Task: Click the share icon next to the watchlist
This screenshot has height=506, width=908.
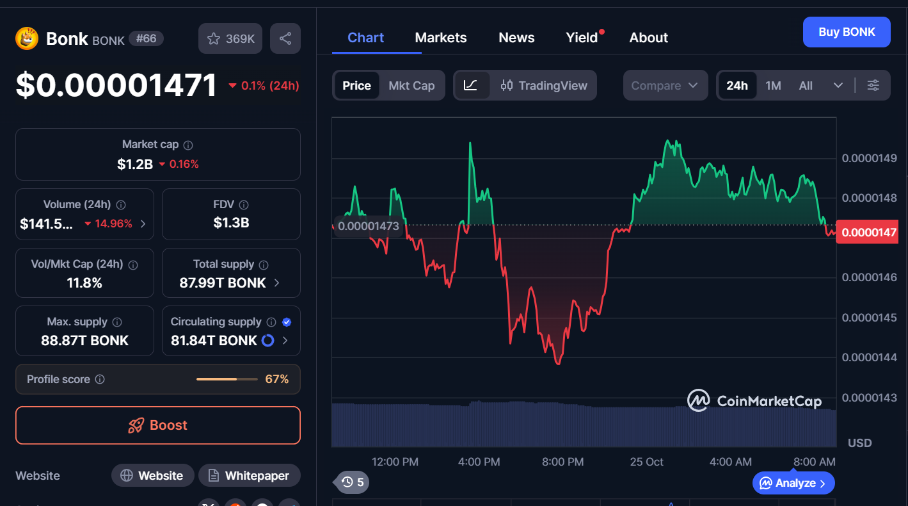Action: click(x=285, y=38)
